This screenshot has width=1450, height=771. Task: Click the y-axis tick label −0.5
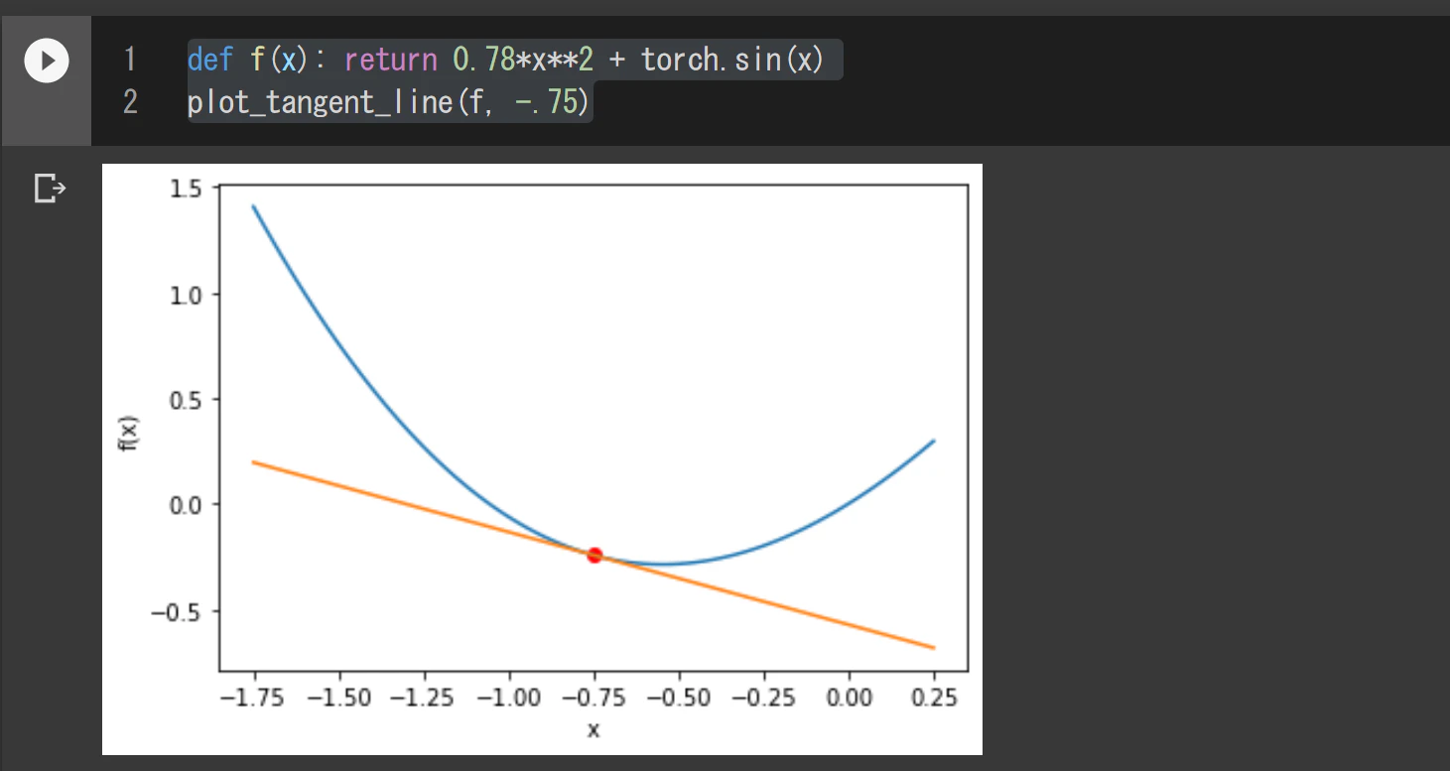[177, 610]
